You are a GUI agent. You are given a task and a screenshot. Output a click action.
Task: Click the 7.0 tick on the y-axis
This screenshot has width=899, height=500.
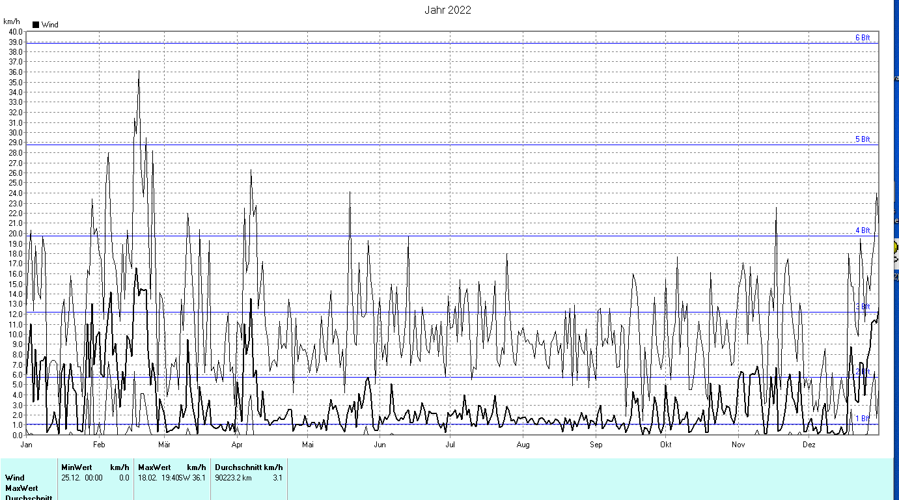pos(18,365)
